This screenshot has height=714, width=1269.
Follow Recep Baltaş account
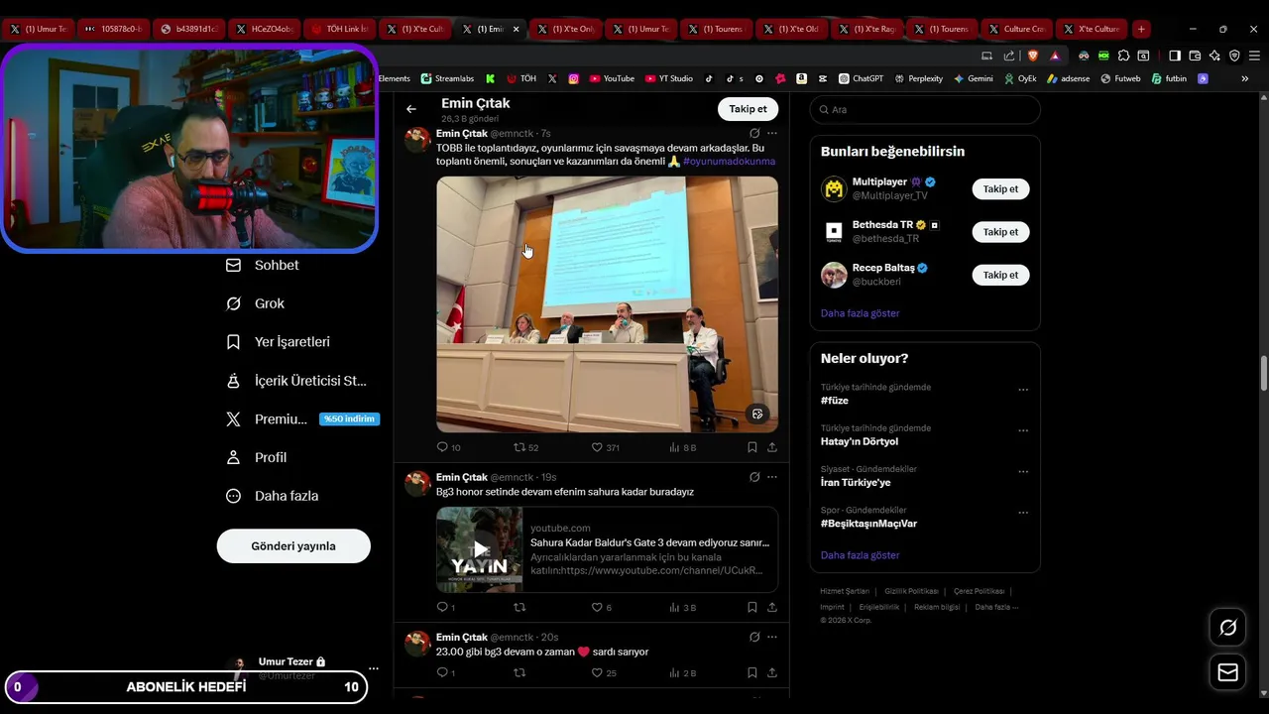pyautogui.click(x=1000, y=275)
